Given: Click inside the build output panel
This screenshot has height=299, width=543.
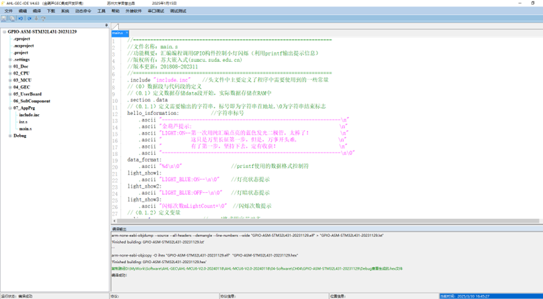Looking at the screenshot, I should pyautogui.click(x=322, y=262).
